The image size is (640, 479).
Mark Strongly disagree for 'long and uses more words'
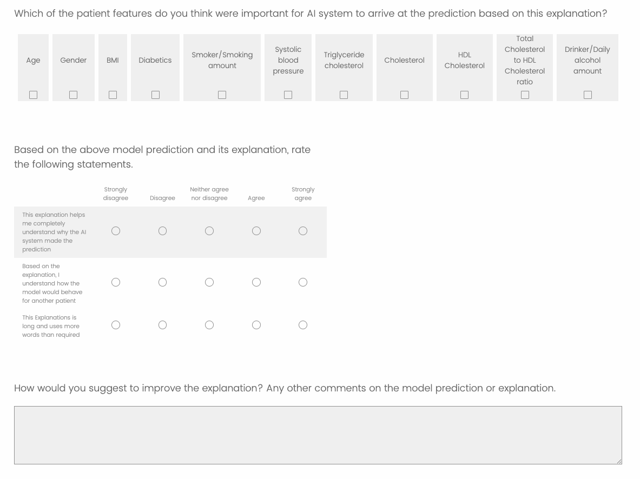(116, 325)
